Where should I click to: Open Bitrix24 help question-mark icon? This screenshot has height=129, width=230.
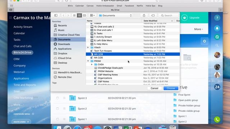click(217, 18)
